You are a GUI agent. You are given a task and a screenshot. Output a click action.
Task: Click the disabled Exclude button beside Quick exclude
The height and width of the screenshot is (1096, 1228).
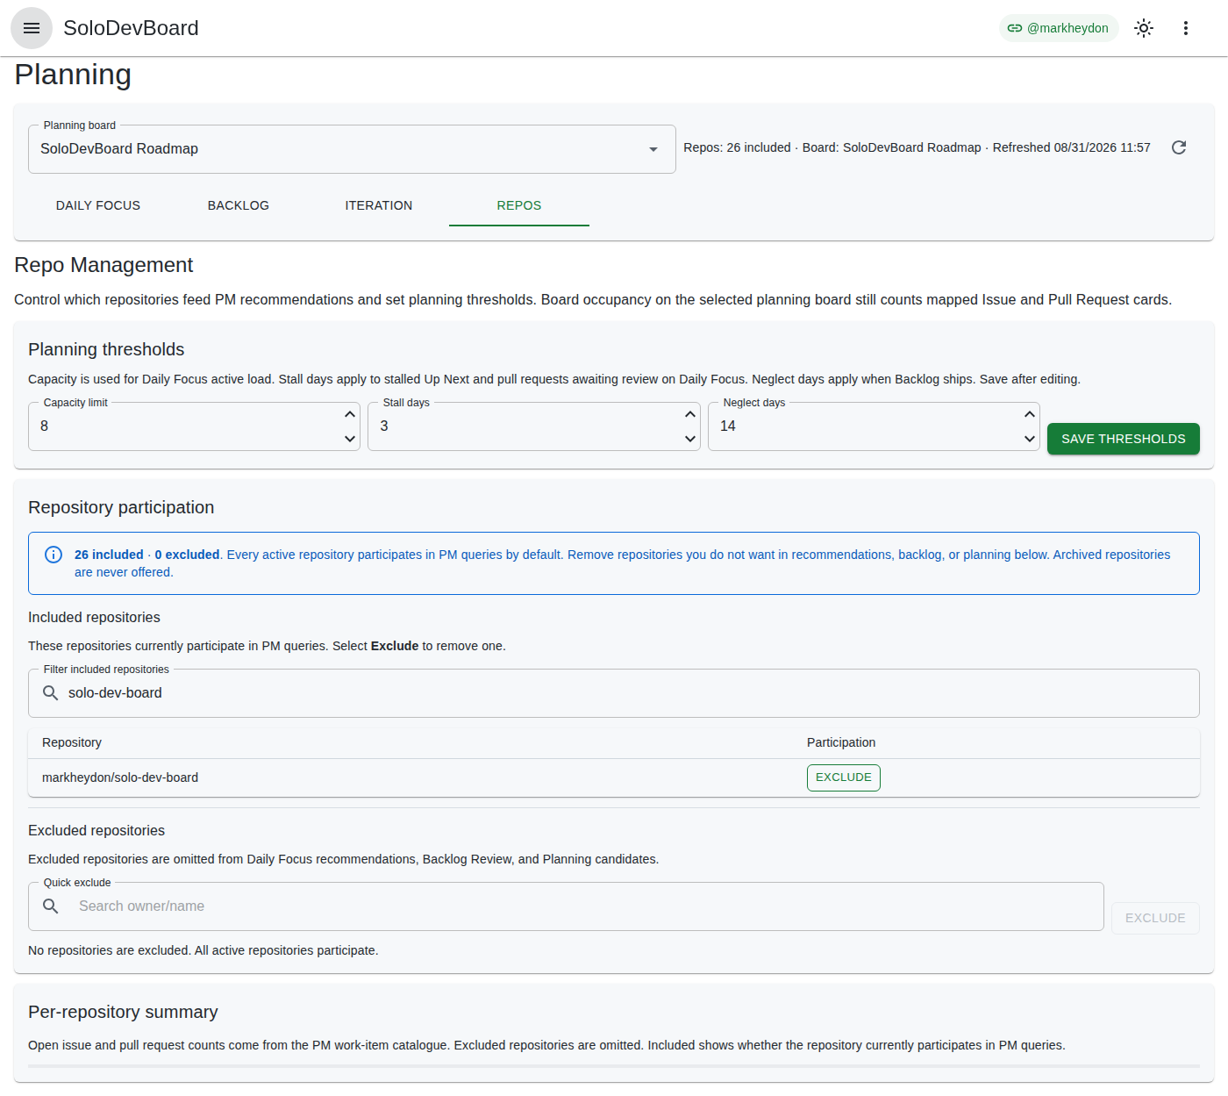[x=1155, y=918]
